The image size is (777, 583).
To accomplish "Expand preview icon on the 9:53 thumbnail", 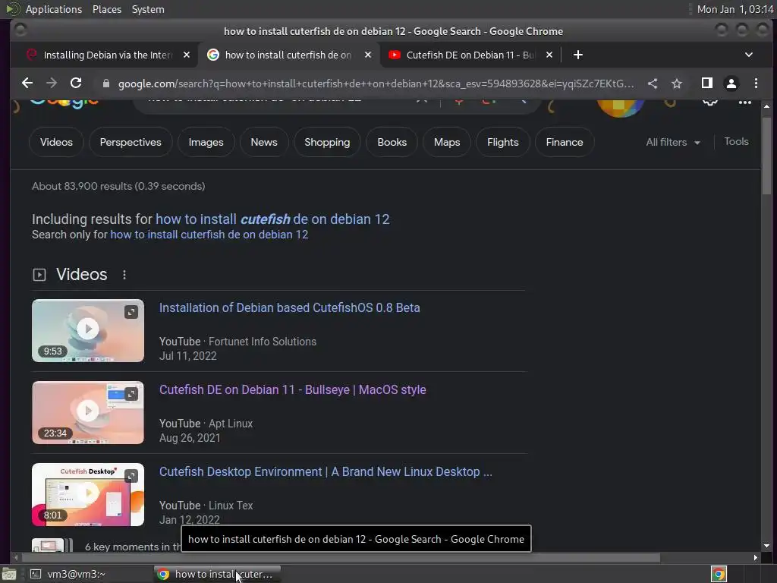I will coord(131,312).
